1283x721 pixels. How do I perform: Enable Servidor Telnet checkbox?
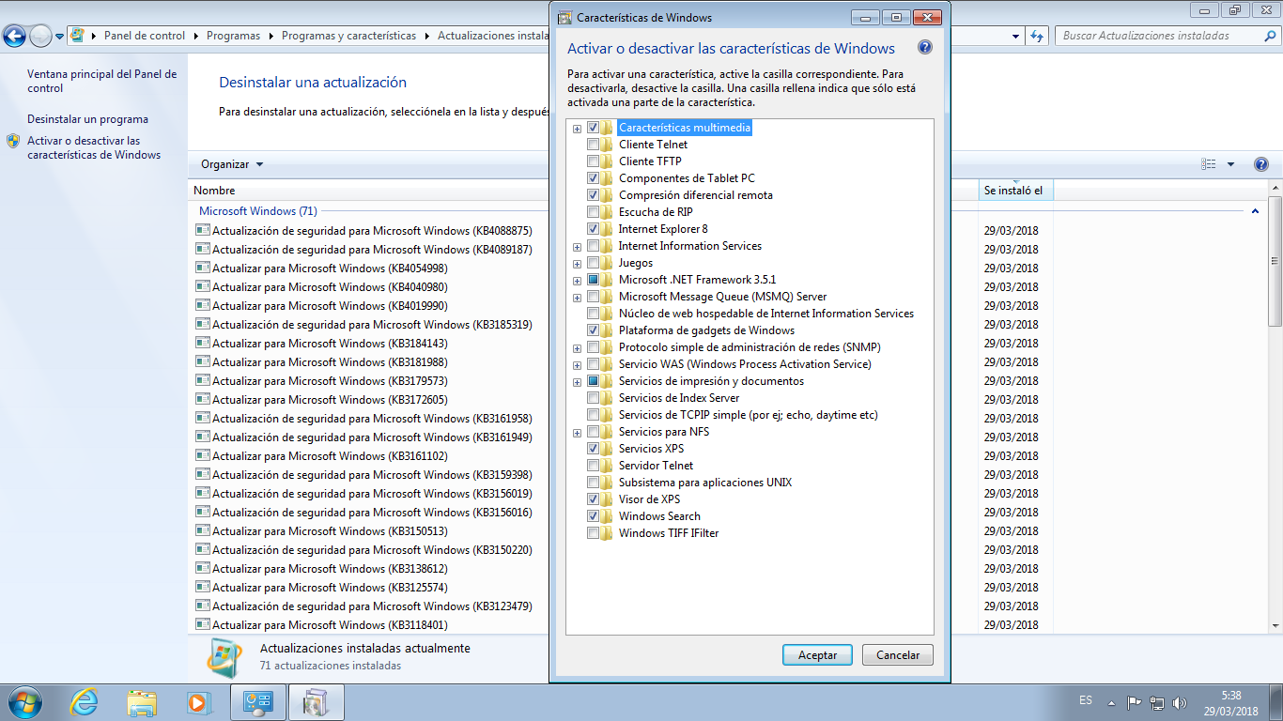coord(593,466)
